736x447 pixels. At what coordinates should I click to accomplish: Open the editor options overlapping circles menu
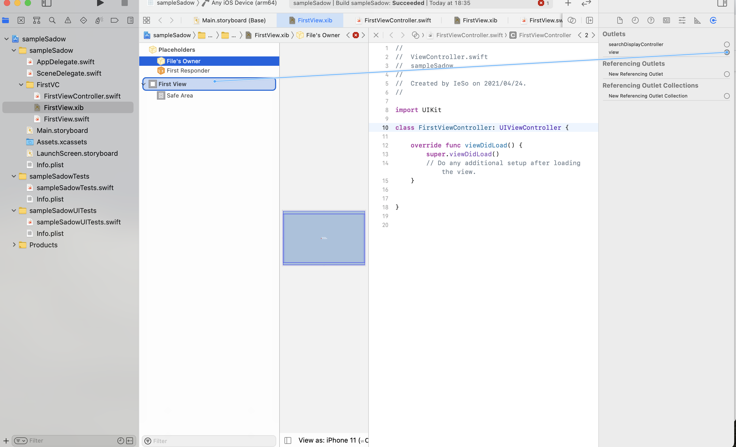572,20
